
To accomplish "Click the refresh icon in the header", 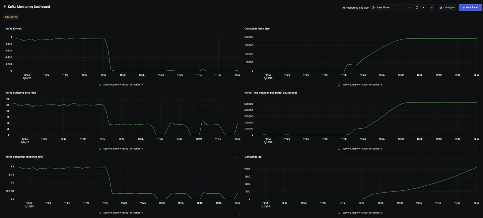I will point(417,7).
